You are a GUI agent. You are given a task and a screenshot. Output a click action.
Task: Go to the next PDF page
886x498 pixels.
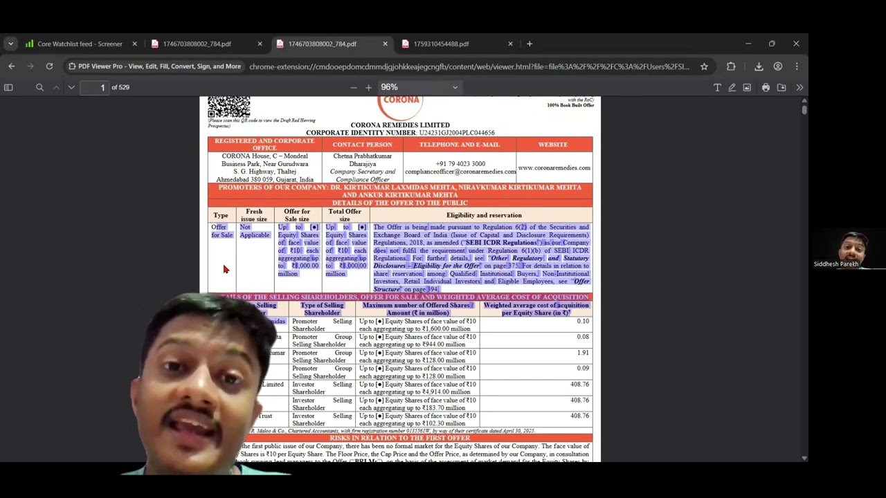71,87
